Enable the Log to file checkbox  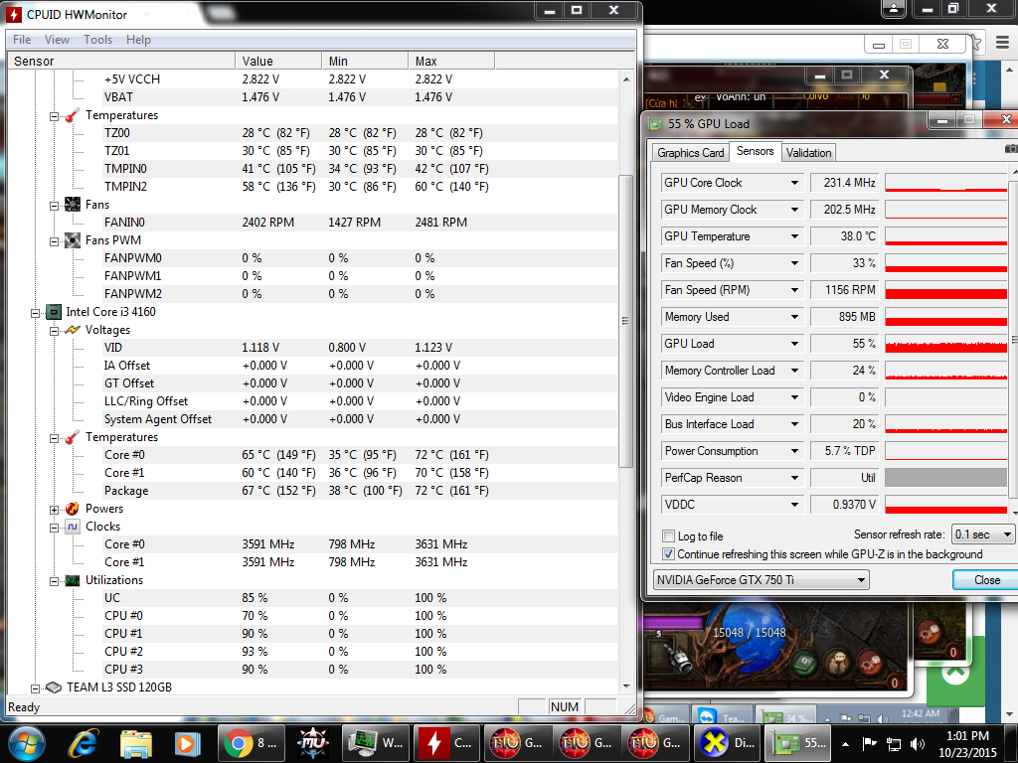click(x=668, y=536)
